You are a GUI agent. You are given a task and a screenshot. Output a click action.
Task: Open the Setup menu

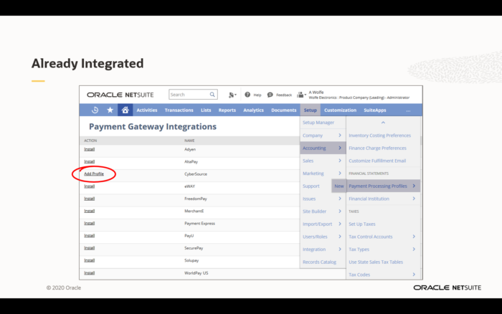pos(311,110)
